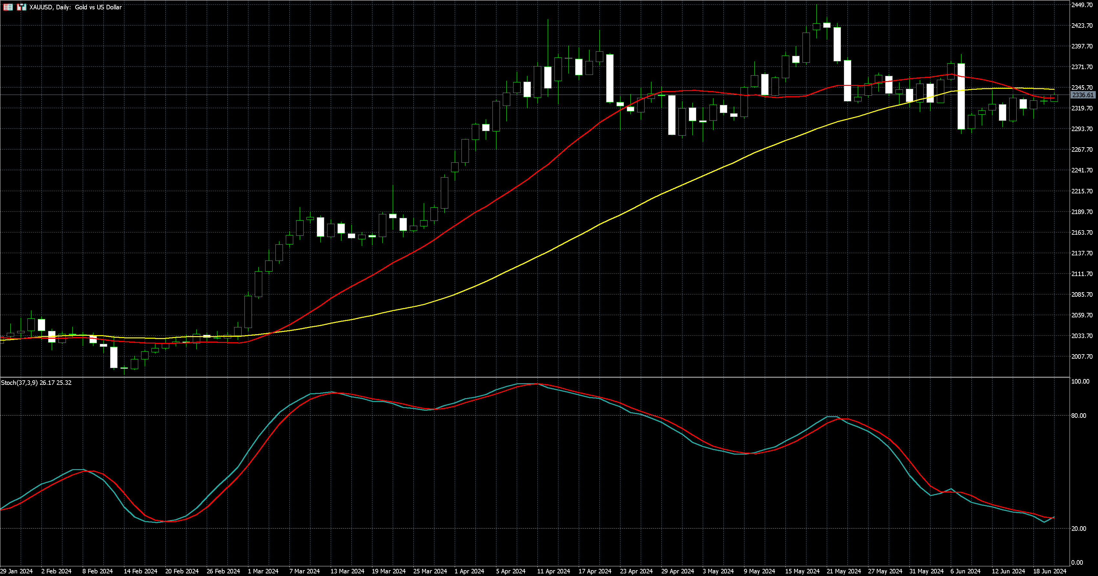This screenshot has width=1098, height=576.
Task: Toggle the One Click Trading panel icon
Action: (x=21, y=7)
